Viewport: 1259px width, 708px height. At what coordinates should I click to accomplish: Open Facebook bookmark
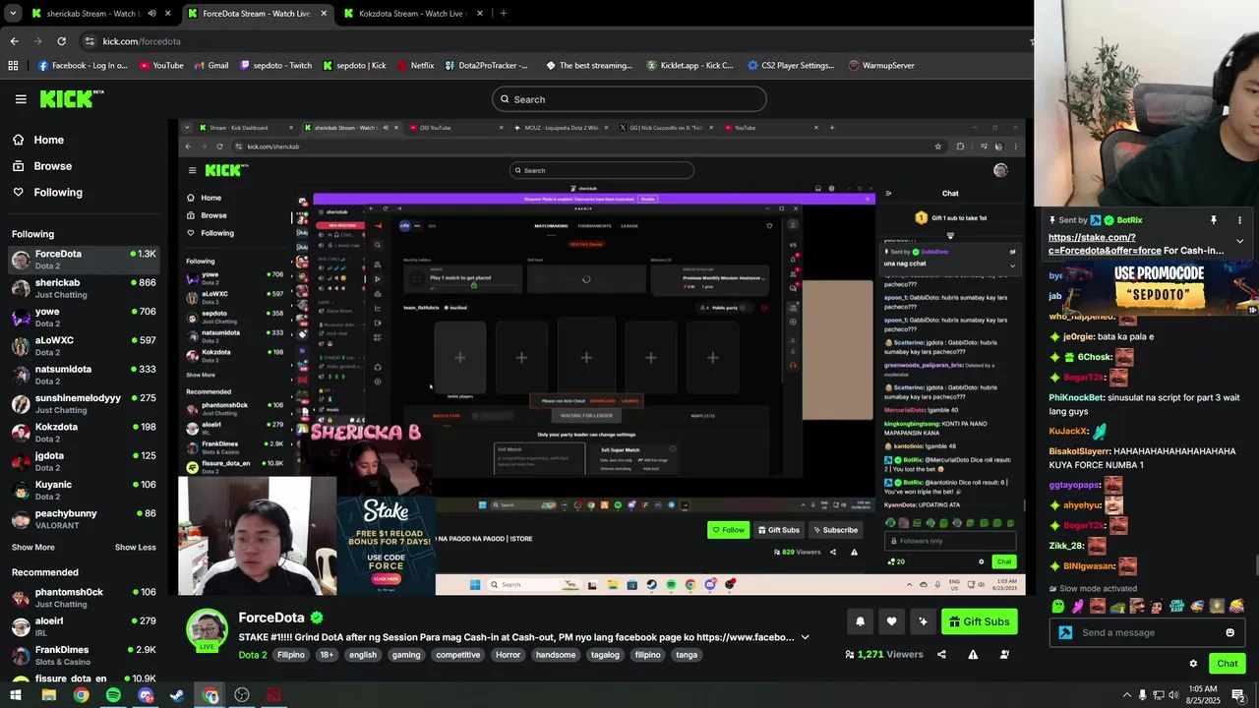click(83, 66)
